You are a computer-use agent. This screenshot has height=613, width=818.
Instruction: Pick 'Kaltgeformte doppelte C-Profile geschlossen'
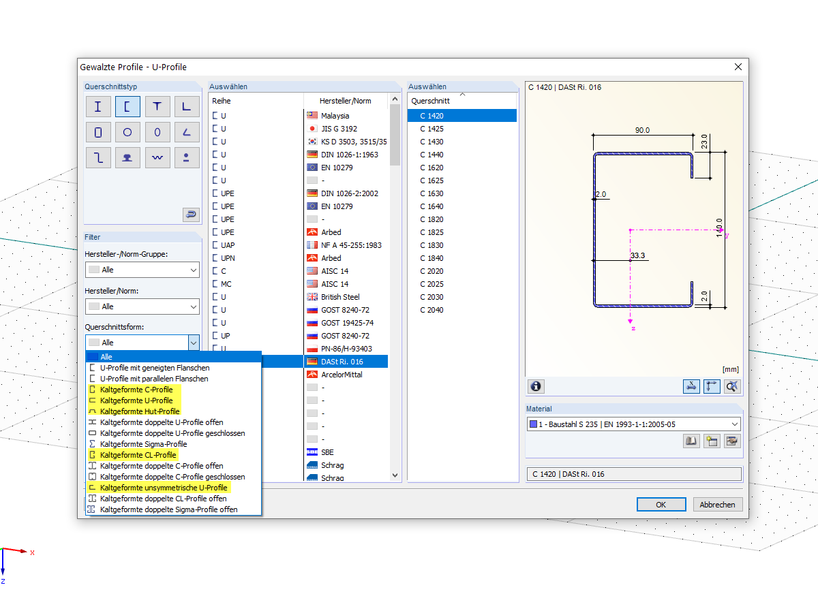click(173, 477)
